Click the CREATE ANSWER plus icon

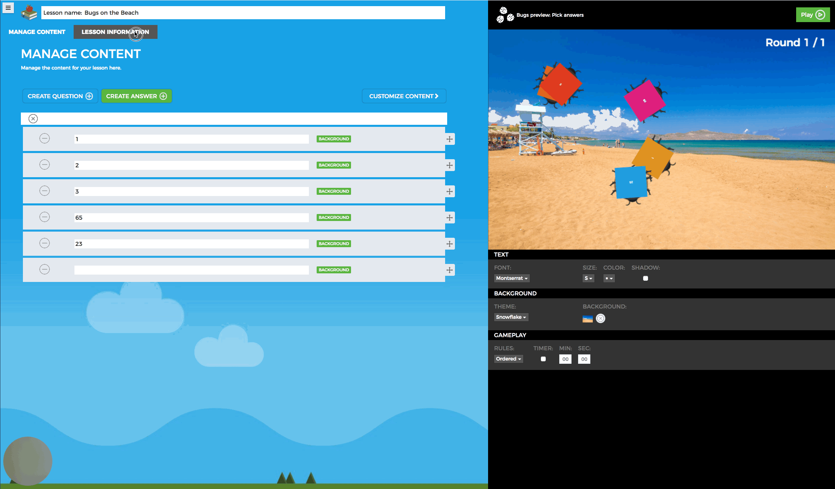click(x=164, y=97)
